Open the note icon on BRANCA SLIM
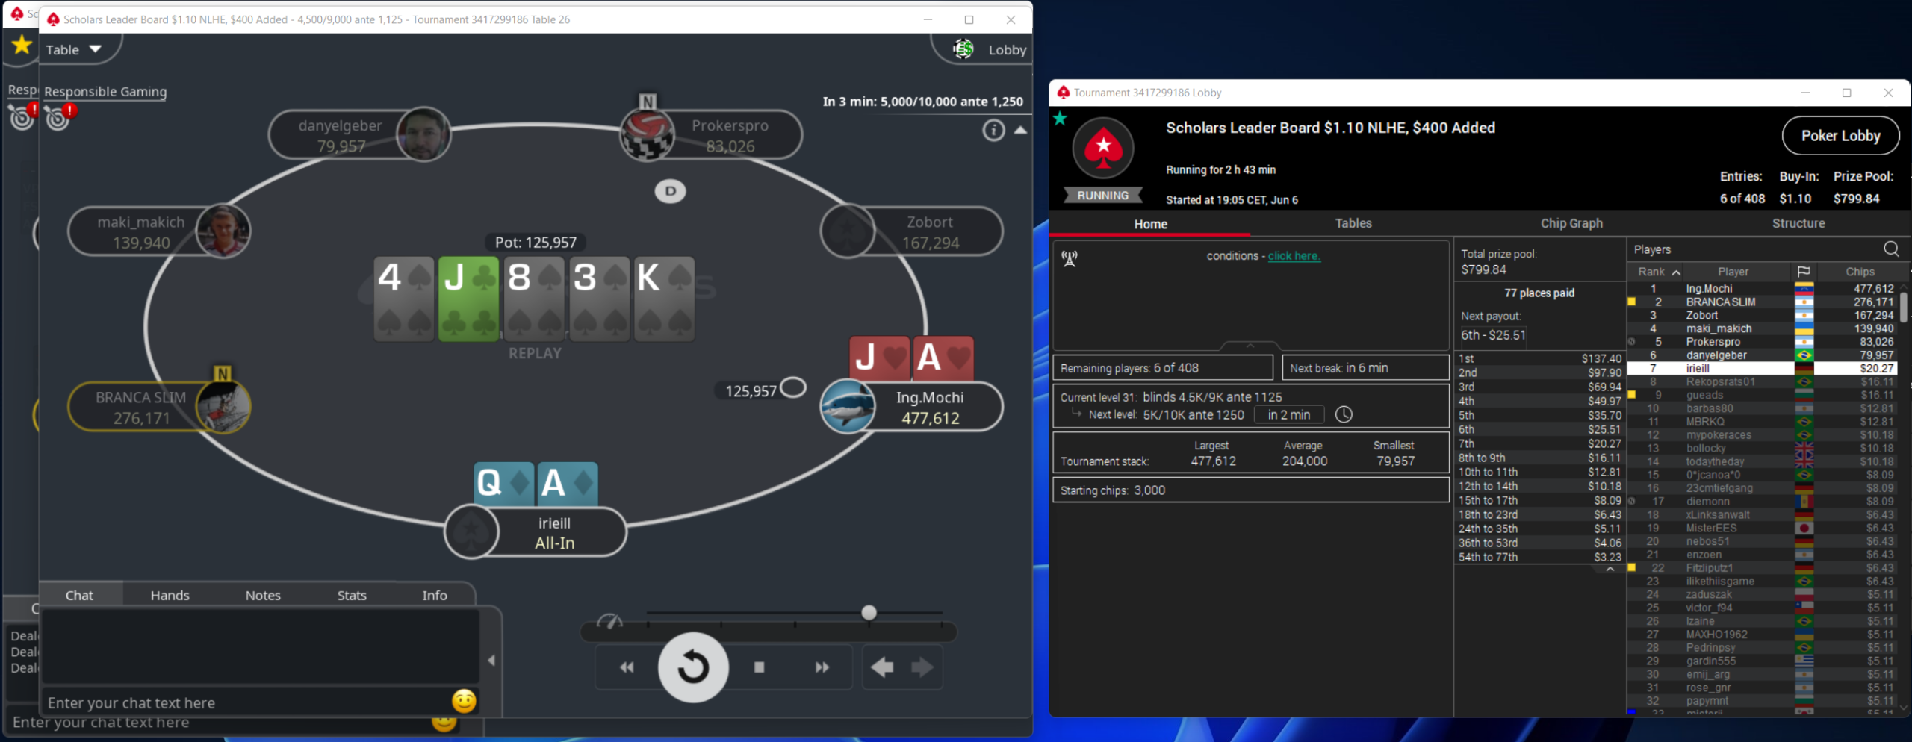Viewport: 1912px width, 742px height. click(222, 374)
